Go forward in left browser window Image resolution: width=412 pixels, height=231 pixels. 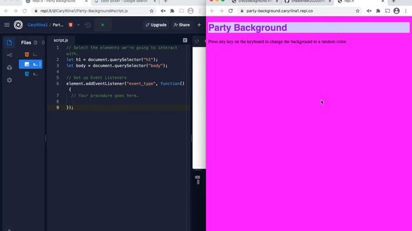tap(15, 11)
